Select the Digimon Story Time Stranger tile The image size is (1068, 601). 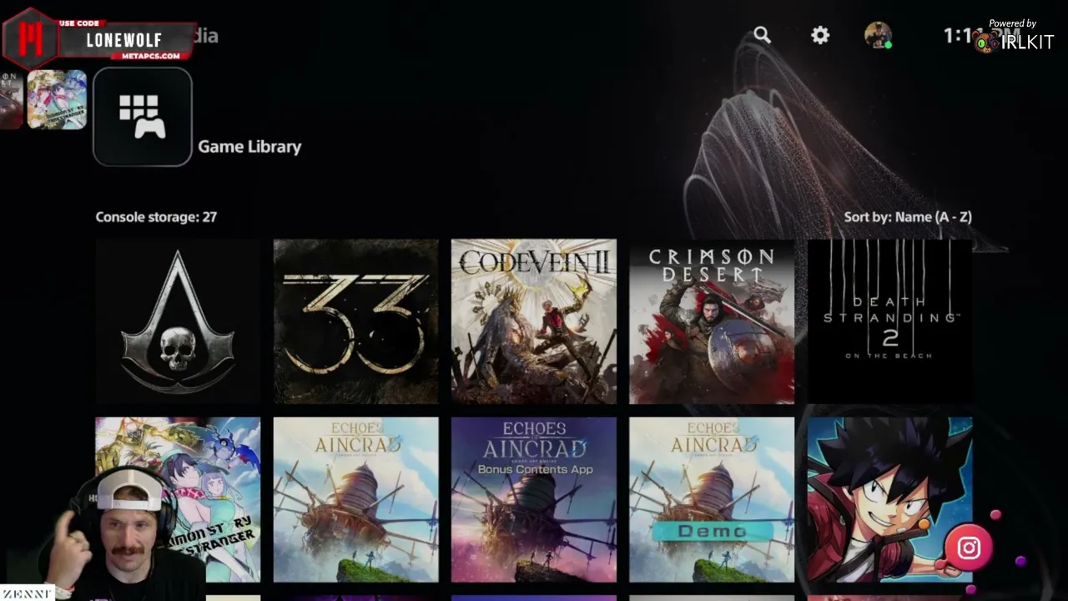[x=178, y=499]
